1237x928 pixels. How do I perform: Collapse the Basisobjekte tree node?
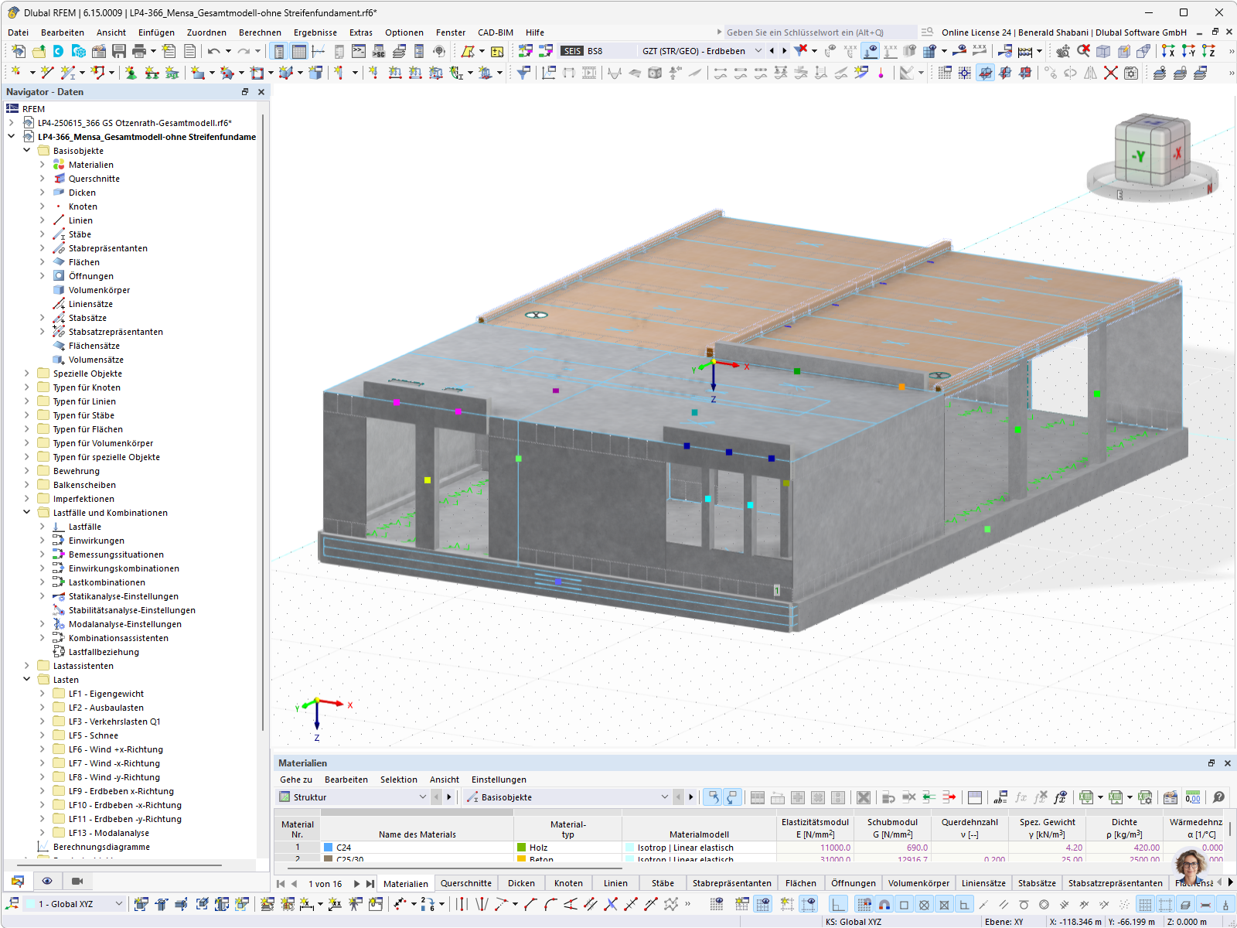pos(26,151)
